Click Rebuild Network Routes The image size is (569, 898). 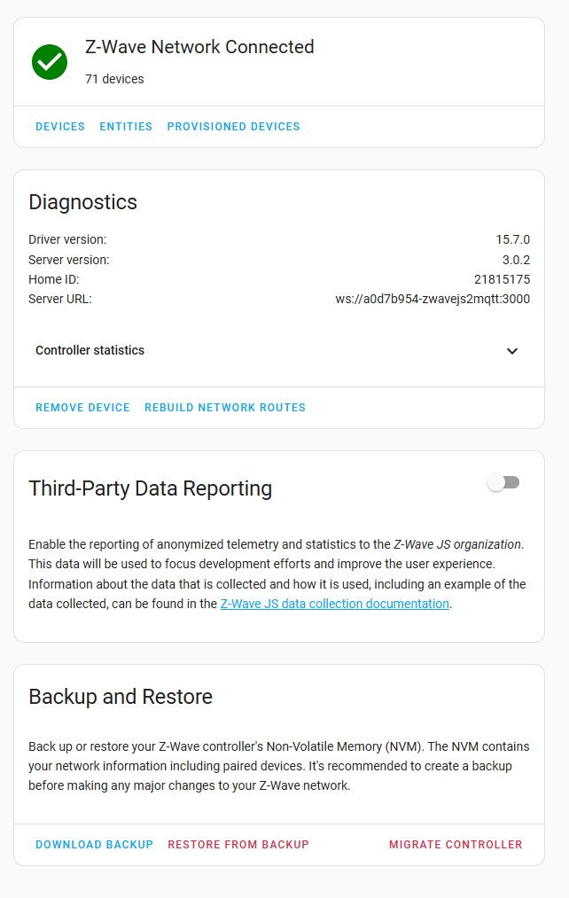(x=225, y=408)
